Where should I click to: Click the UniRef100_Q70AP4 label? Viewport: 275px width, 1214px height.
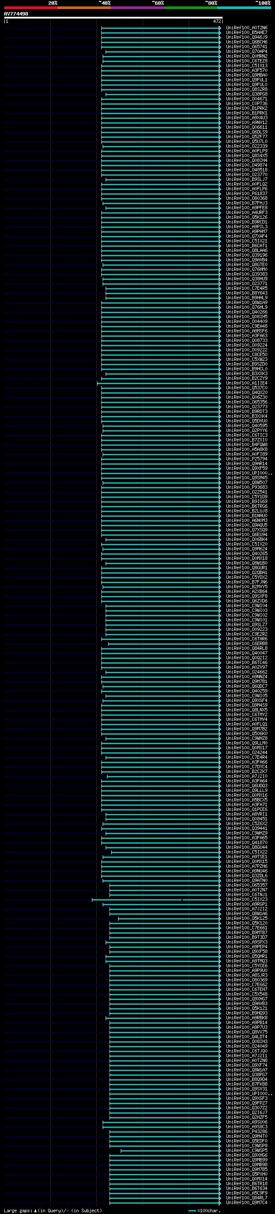247,52
